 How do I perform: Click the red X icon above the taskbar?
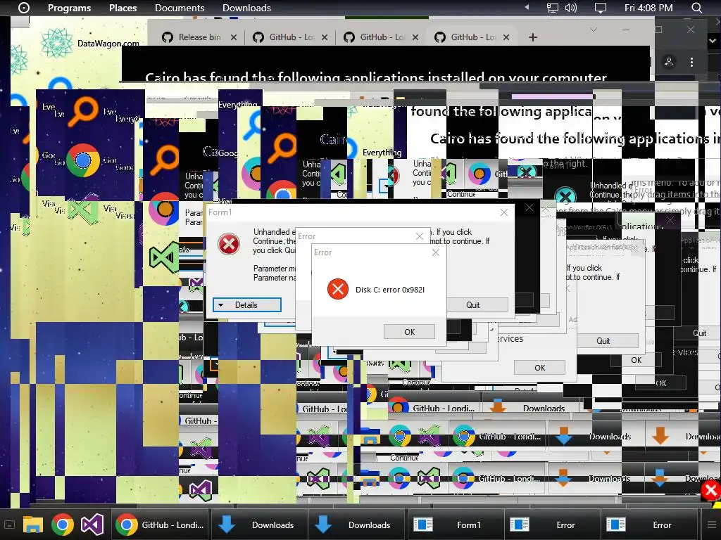click(710, 491)
